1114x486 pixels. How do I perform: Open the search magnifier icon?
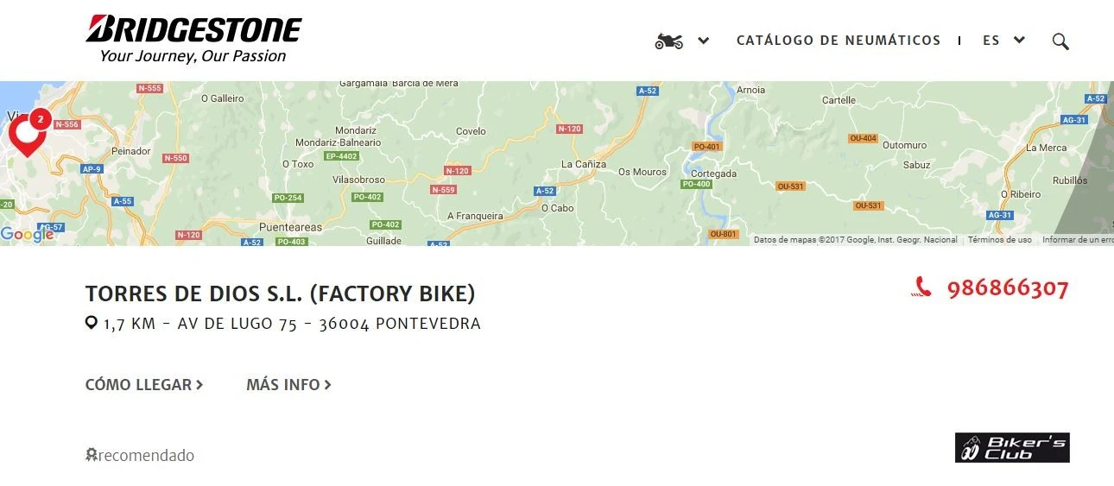1060,41
